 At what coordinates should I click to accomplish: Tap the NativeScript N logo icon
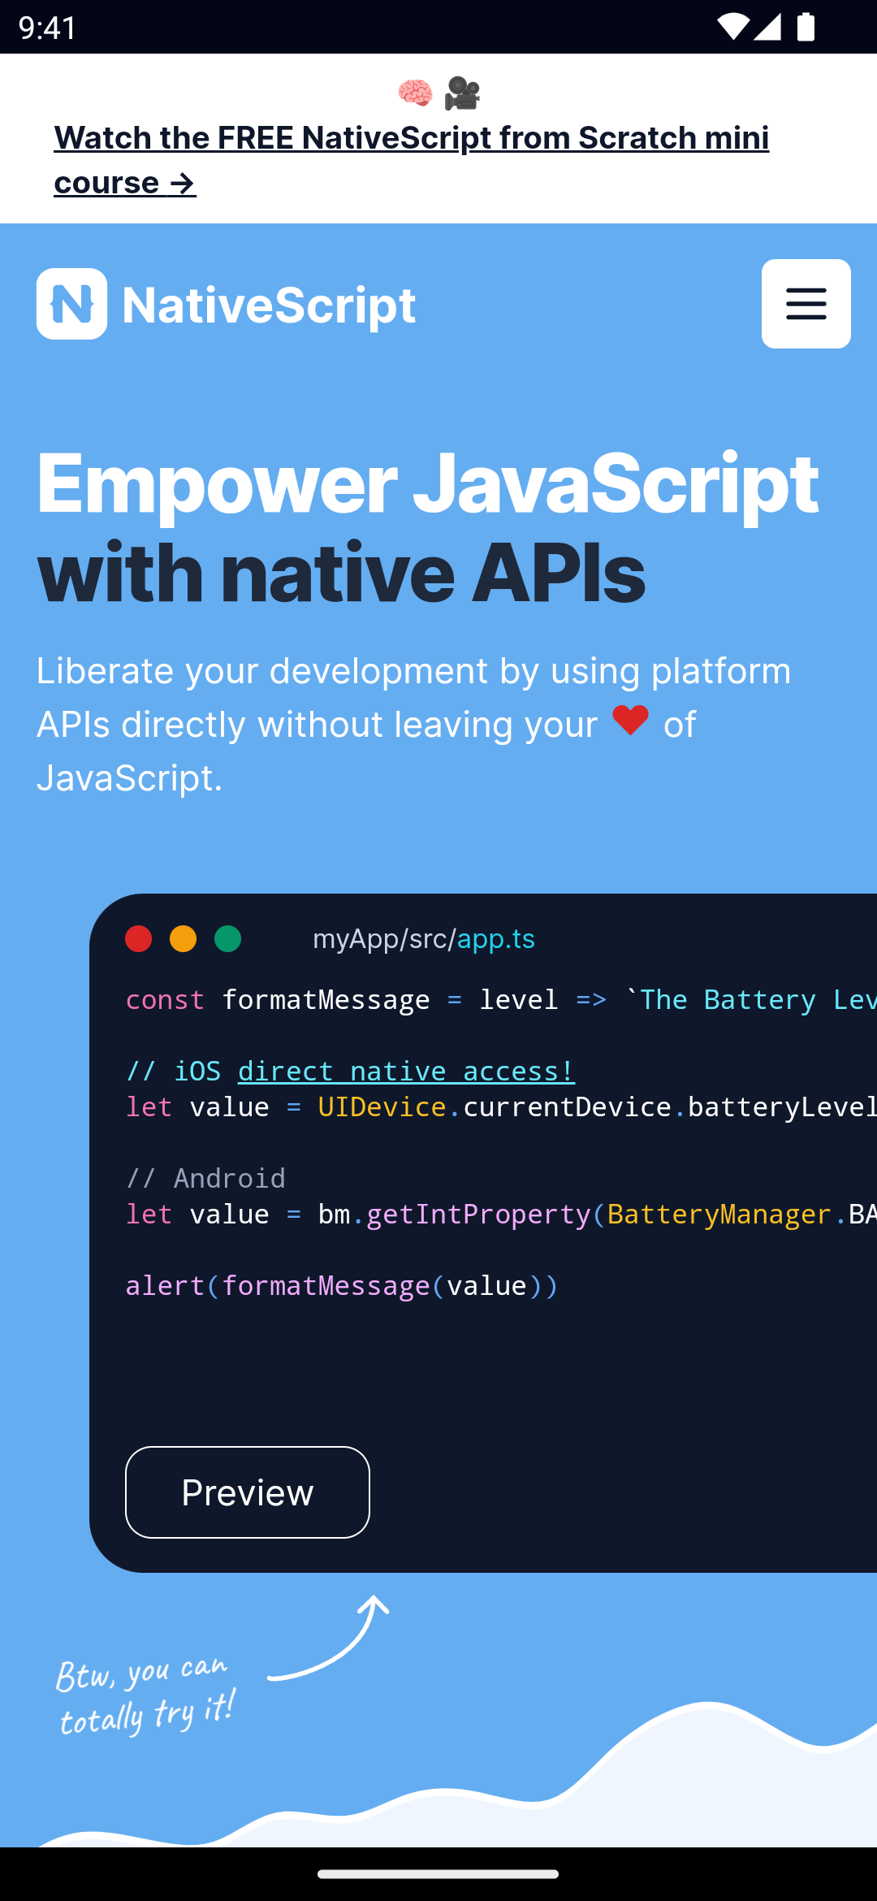[71, 304]
